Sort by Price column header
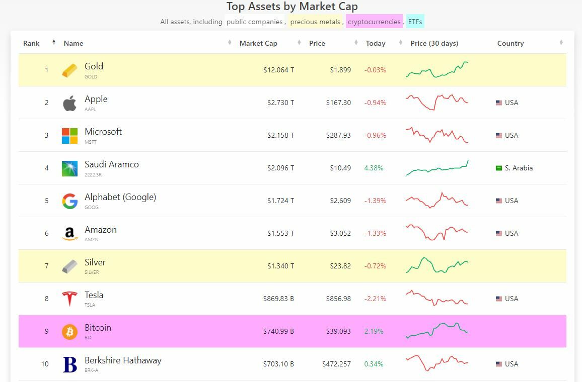The image size is (582, 382). pos(317,43)
